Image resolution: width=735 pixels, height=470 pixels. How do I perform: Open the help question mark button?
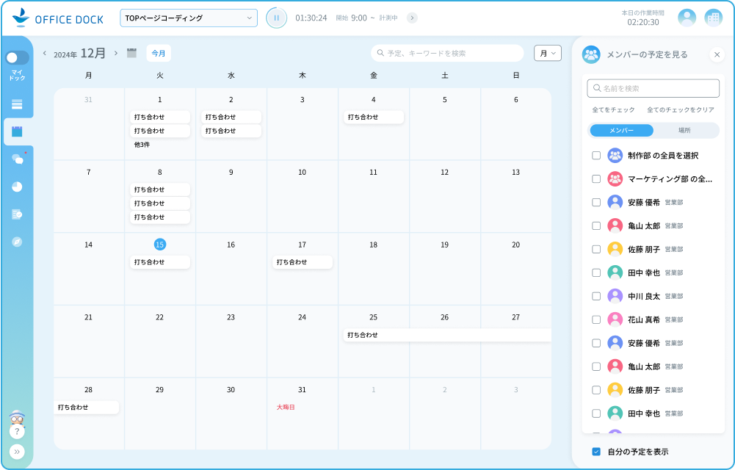[17, 432]
